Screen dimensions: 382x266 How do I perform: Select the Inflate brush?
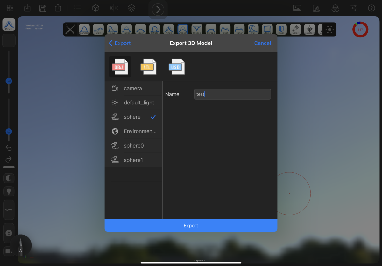coord(154,29)
